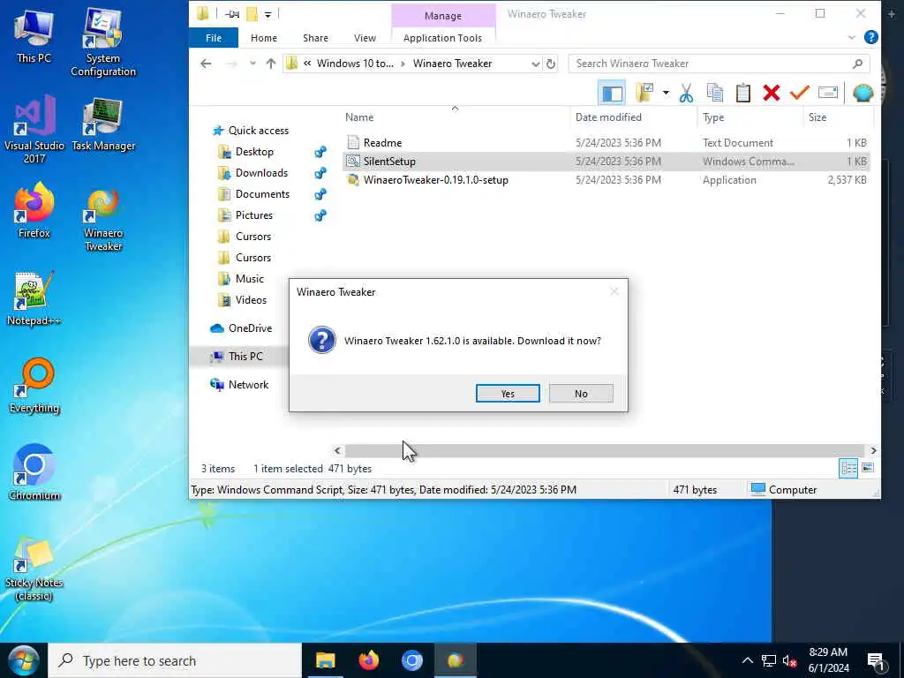The image size is (904, 678).
Task: Open the File ribbon tab
Action: click(x=214, y=38)
